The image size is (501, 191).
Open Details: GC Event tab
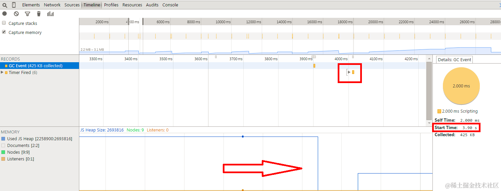point(454,60)
